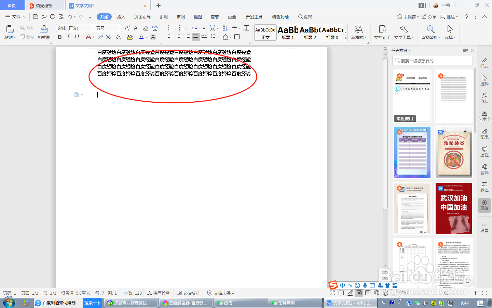Select 武汉加油 中国加油 template thumbnail
Screen dimensions: 492x308
tap(454, 208)
